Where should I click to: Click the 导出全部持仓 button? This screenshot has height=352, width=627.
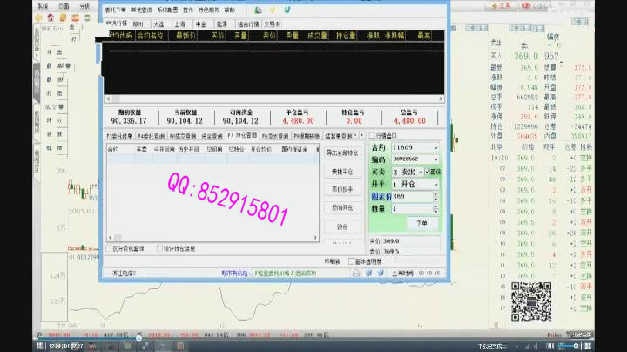coord(341,152)
